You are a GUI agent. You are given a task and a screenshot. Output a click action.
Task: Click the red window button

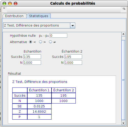coord(16,4)
